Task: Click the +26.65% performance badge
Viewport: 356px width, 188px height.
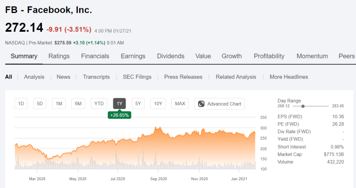Action: pos(119,115)
